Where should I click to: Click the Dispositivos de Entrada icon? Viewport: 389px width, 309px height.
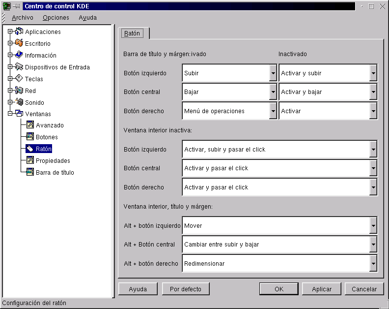19,67
